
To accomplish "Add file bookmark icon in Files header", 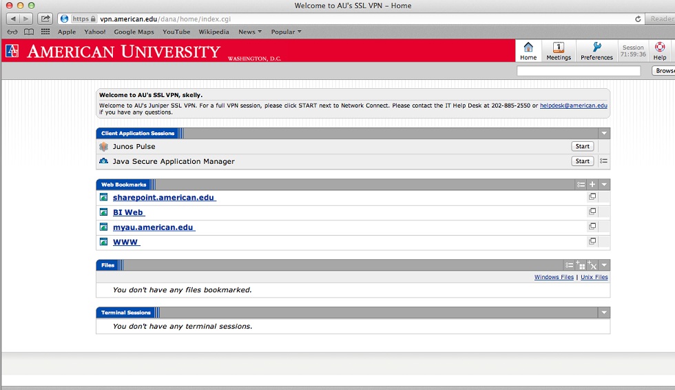I will 580,265.
